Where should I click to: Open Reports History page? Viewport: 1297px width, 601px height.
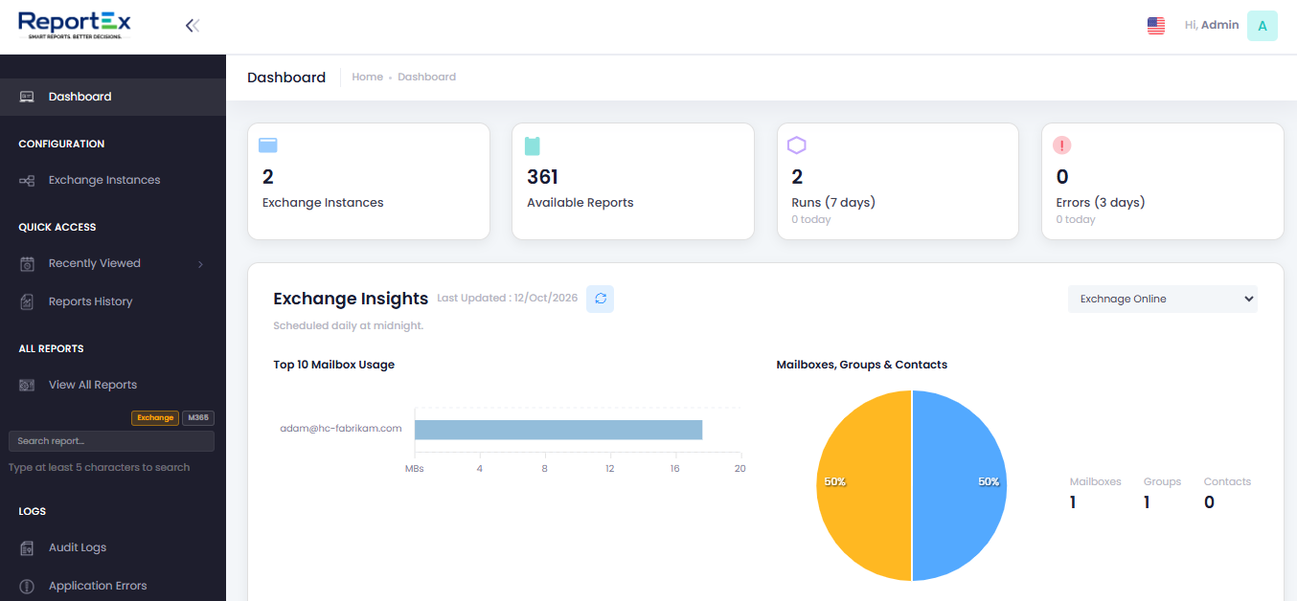click(113, 301)
